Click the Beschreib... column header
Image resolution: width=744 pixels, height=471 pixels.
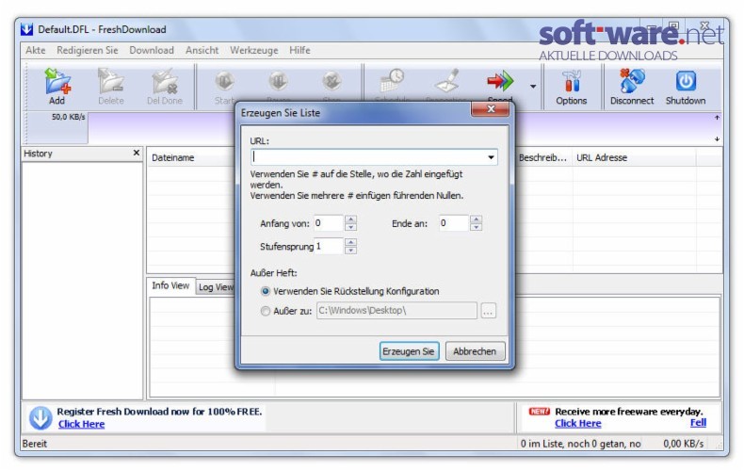tap(542, 157)
